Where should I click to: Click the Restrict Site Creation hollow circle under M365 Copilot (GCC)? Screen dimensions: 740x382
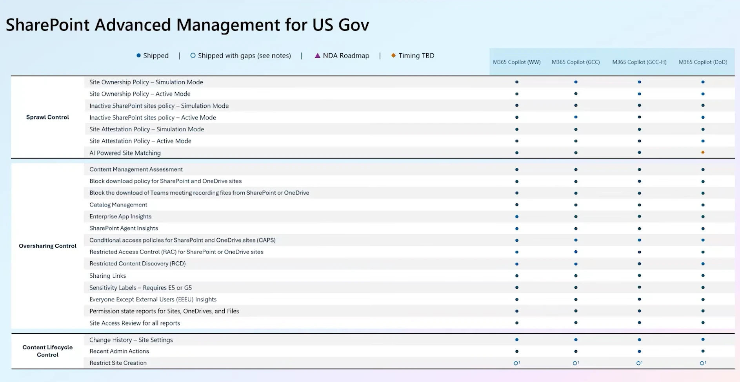[x=575, y=363]
